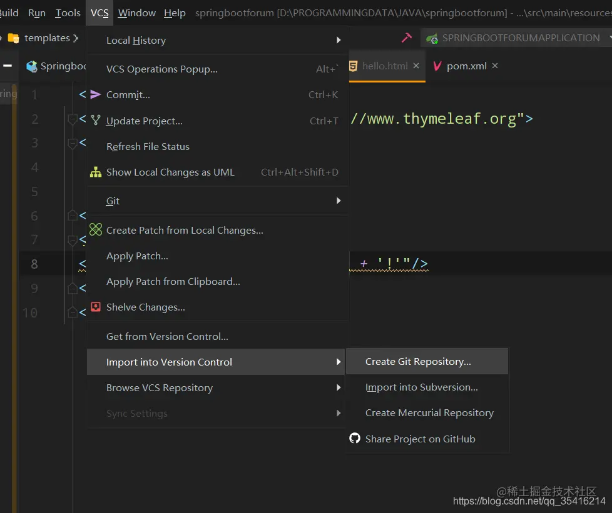Image resolution: width=612 pixels, height=513 pixels.
Task: Click the Import into Version Control arrow
Action: pos(339,362)
